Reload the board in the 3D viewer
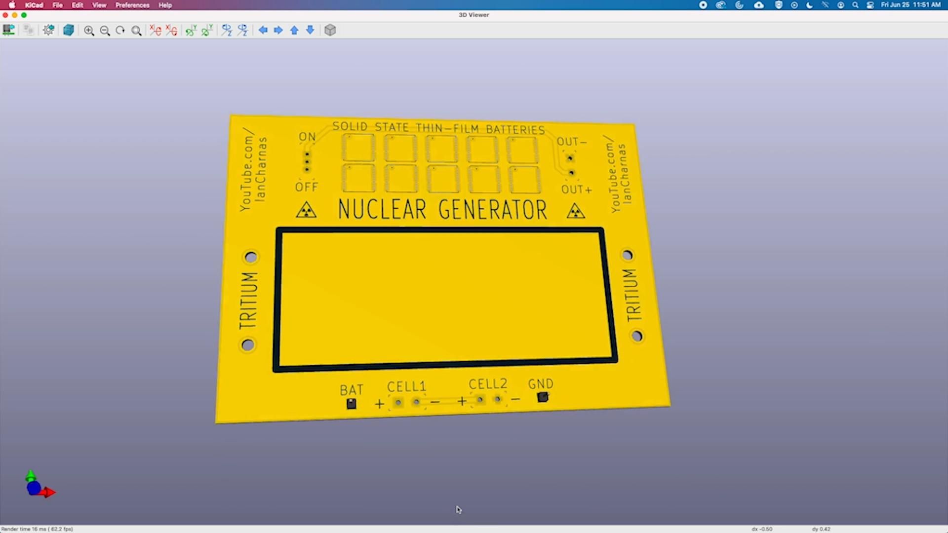This screenshot has height=533, width=948. (8, 30)
